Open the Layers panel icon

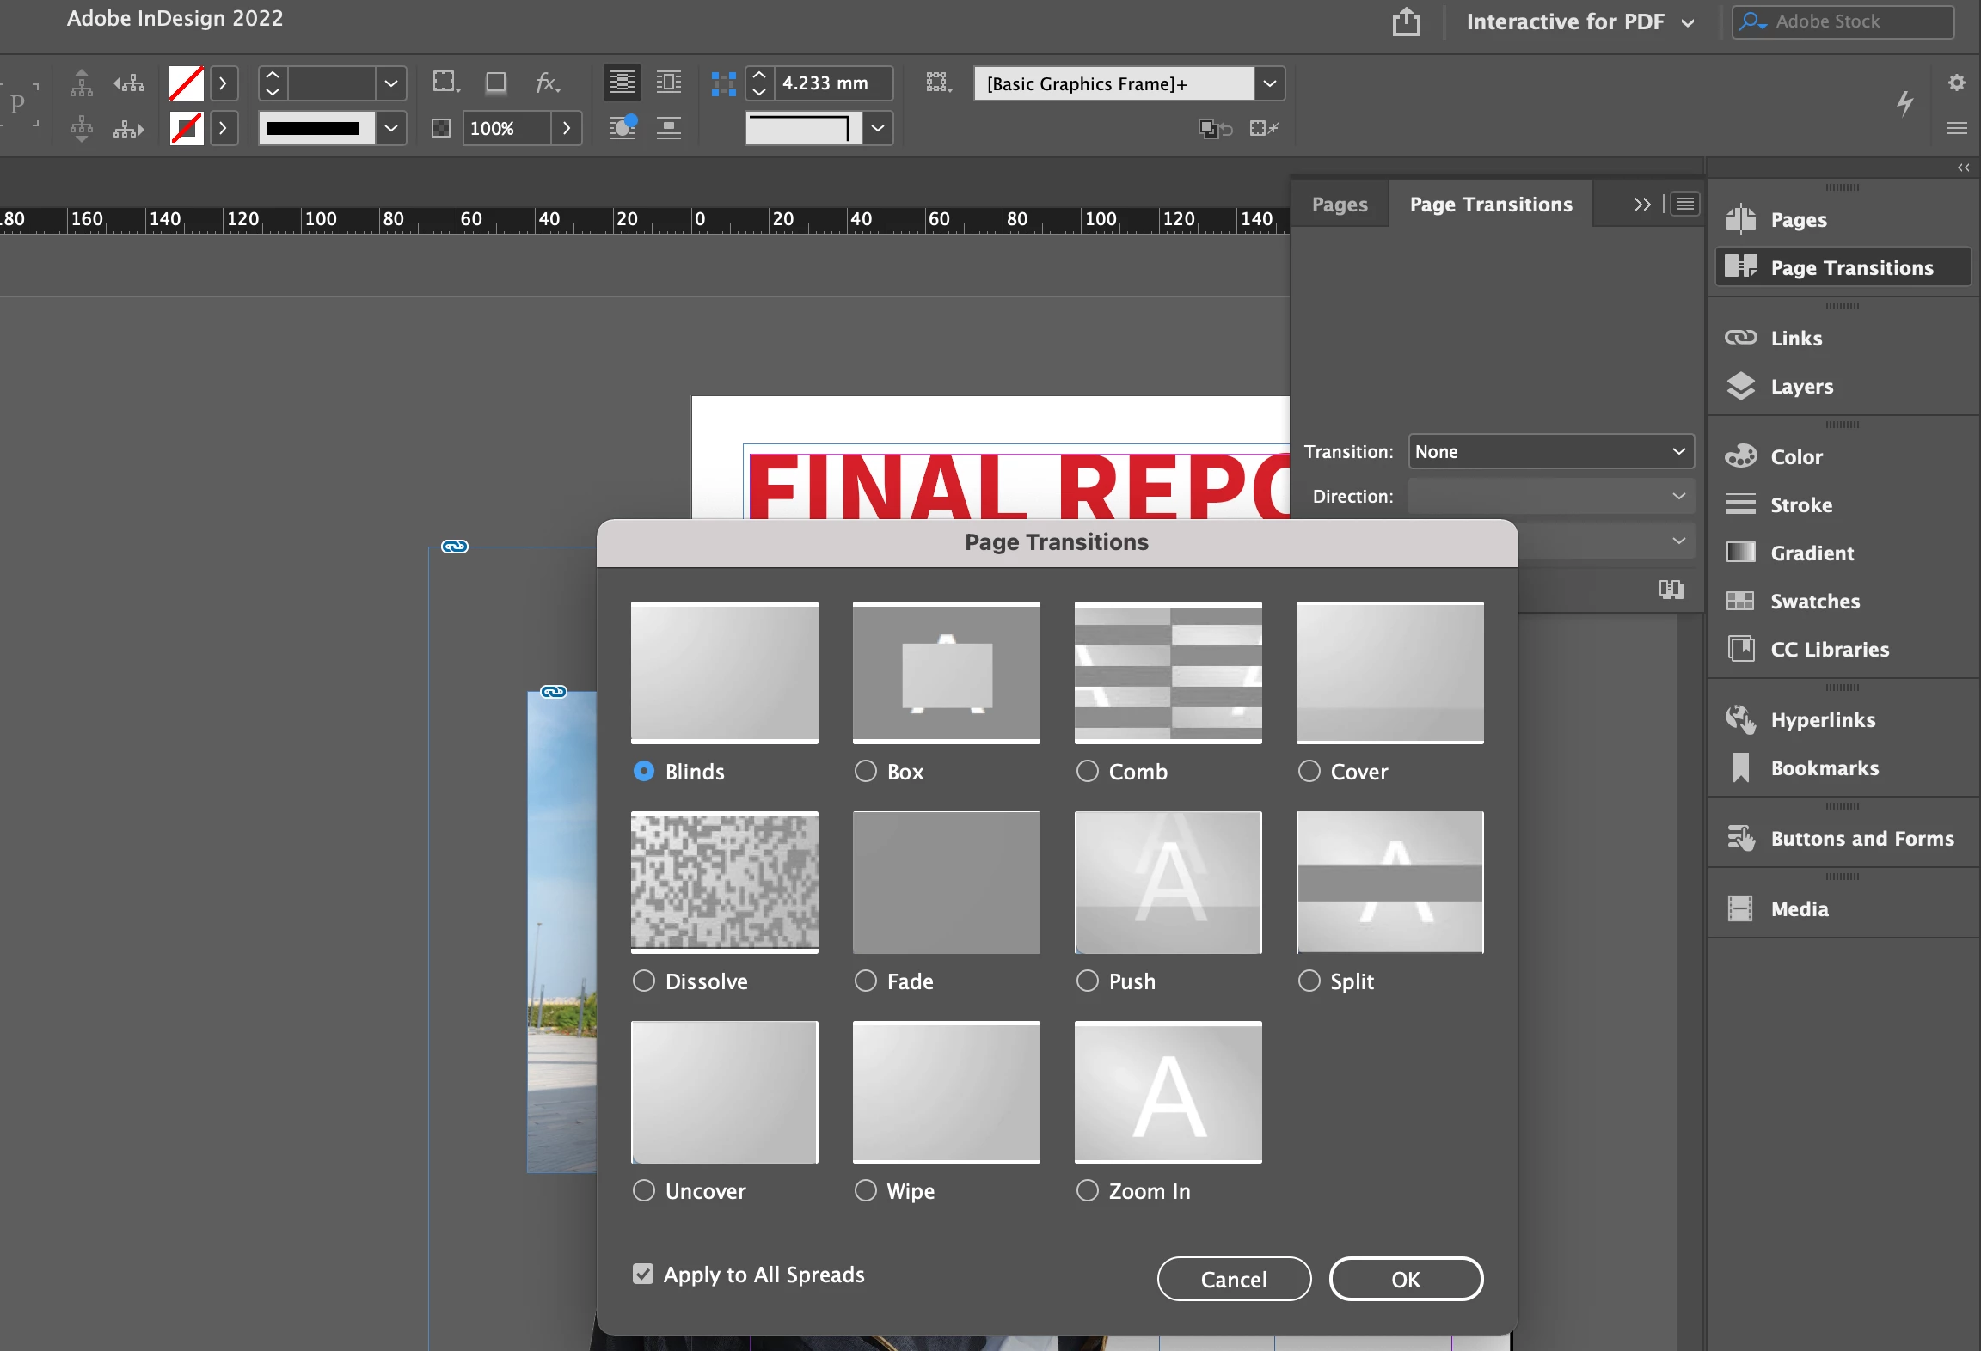pos(1740,386)
